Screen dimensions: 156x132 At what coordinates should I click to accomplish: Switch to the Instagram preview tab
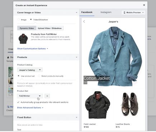[x=106, y=12]
